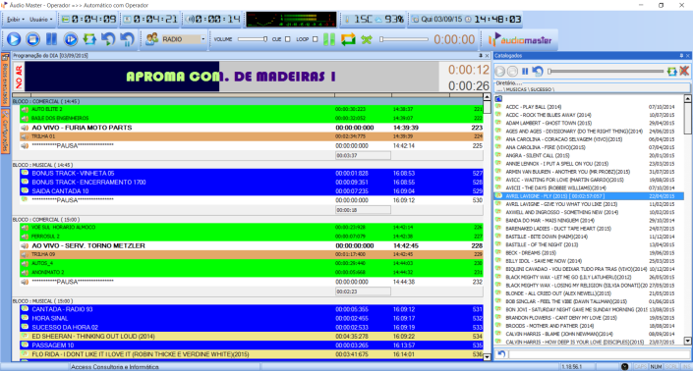
Task: Click the green refresh arrows icon
Action: pos(89,39)
